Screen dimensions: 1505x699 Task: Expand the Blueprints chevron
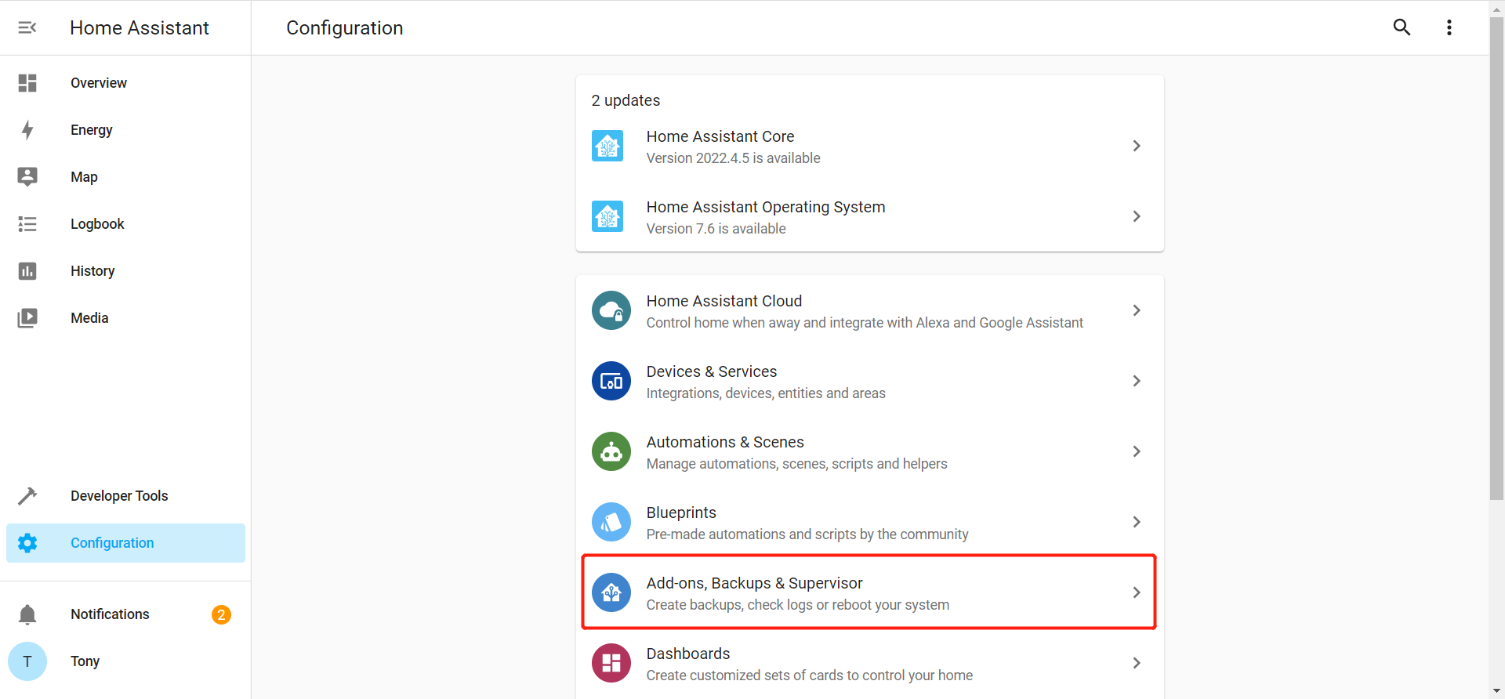coord(1137,522)
